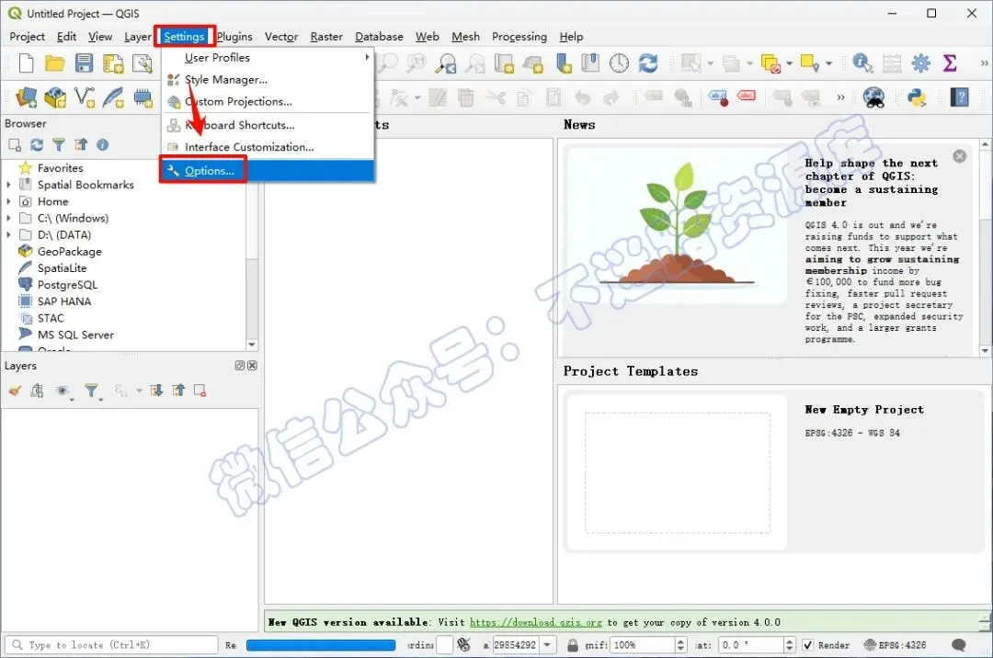Click the New SpatiaLite Layer feather icon
This screenshot has height=658, width=993.
[113, 97]
